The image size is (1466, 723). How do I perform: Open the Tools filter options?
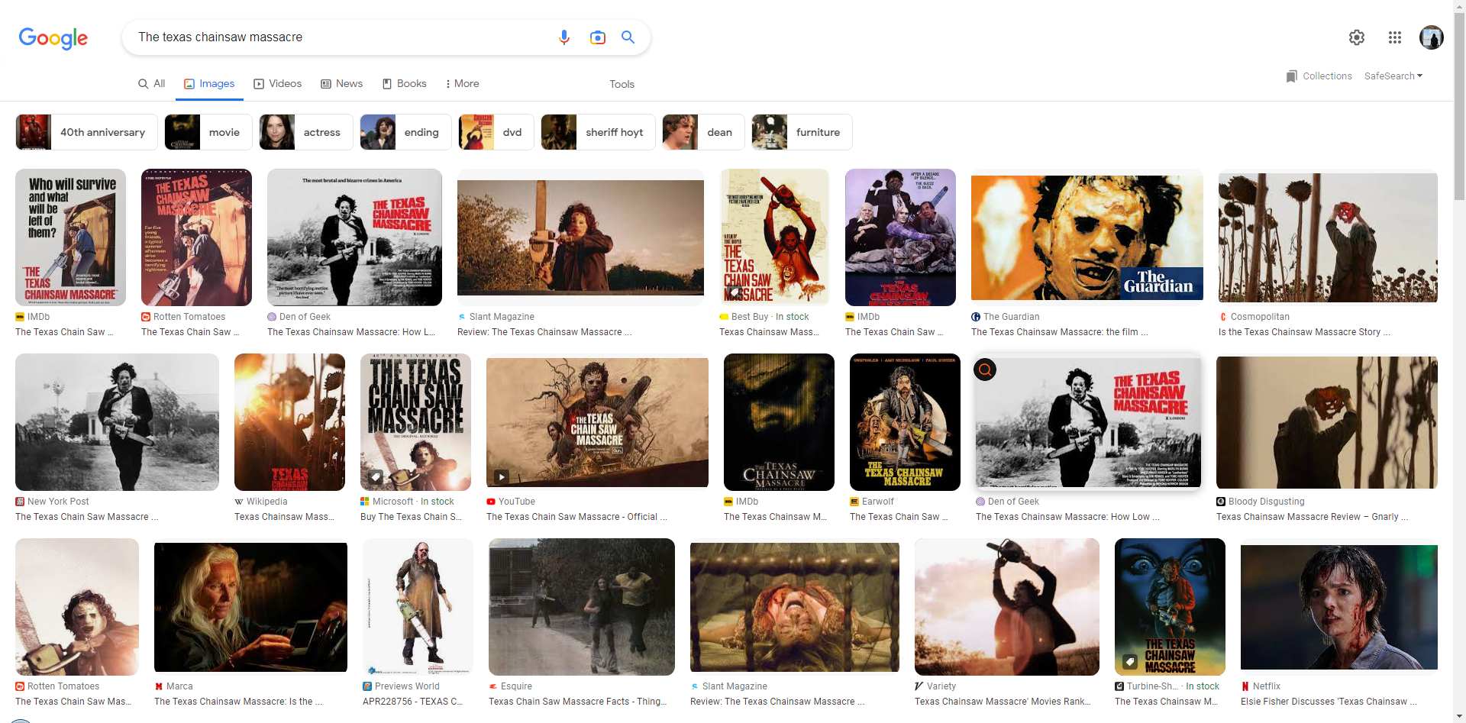pos(622,84)
